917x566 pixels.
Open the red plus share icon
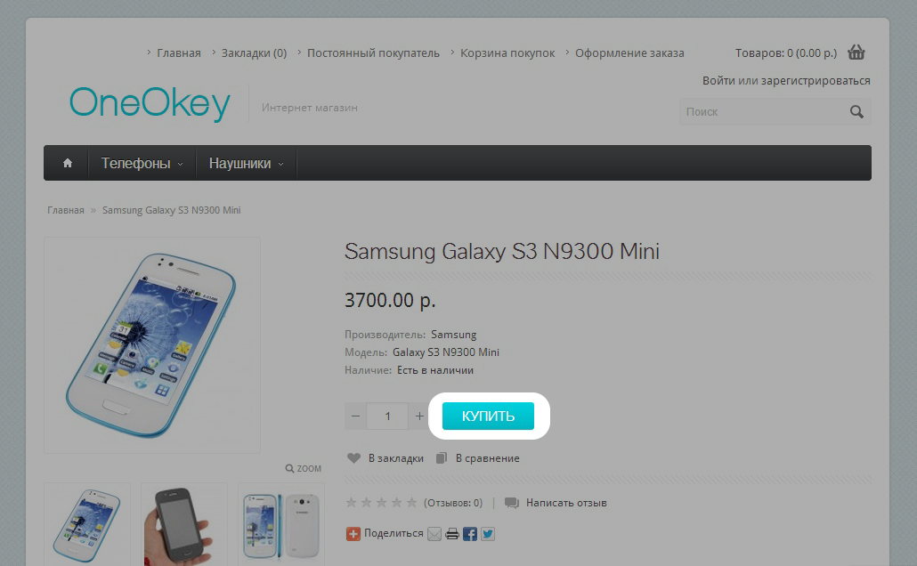click(x=353, y=533)
